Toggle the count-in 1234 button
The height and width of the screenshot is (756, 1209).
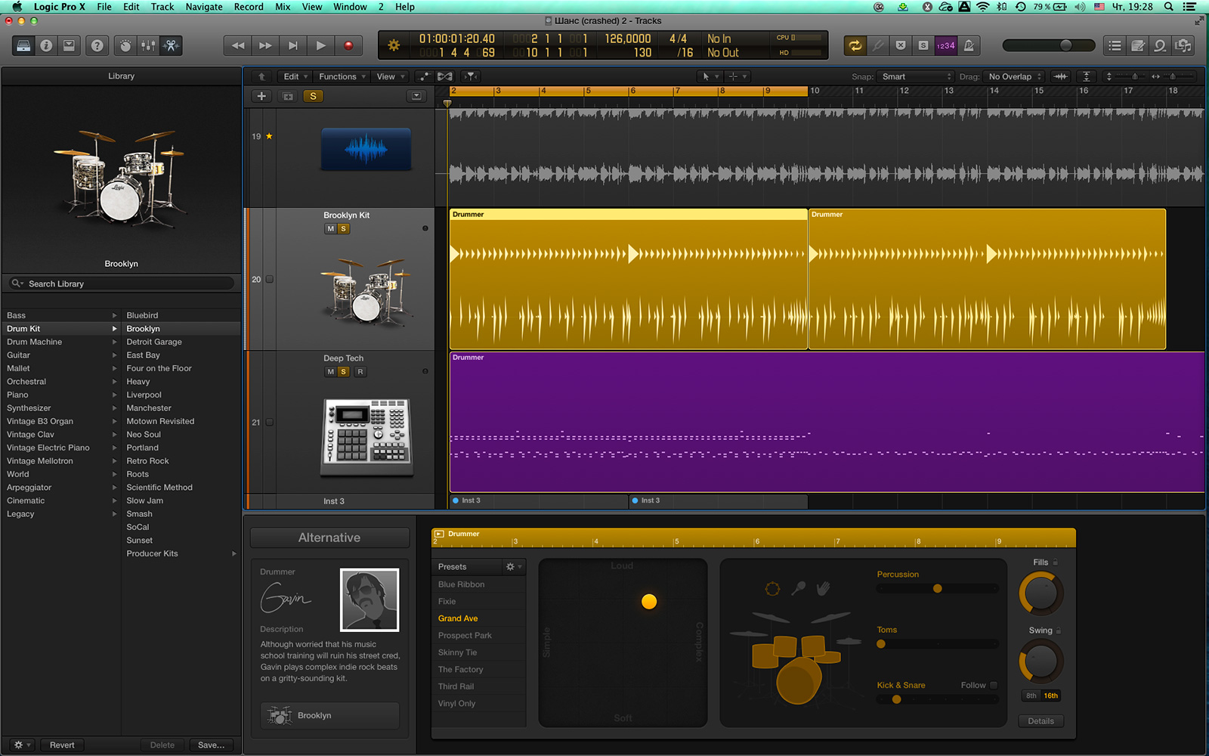pos(945,45)
